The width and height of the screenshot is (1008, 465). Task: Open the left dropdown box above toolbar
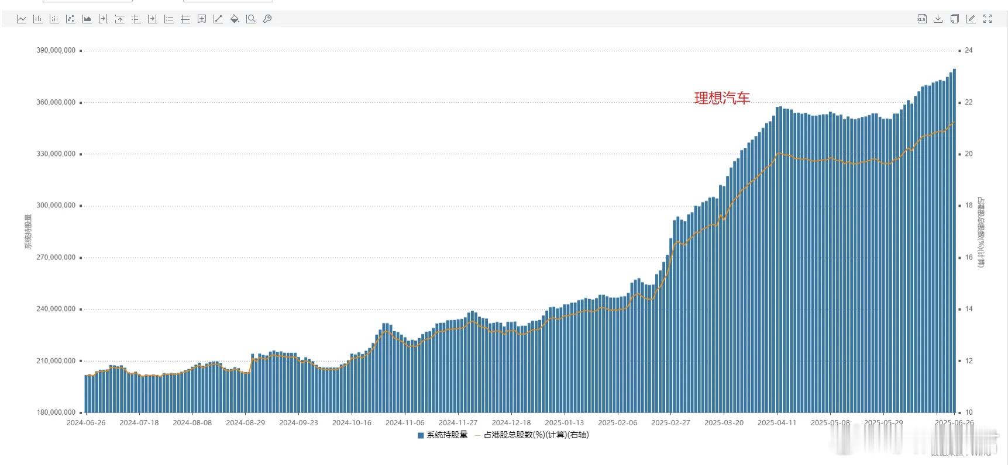point(88,1)
